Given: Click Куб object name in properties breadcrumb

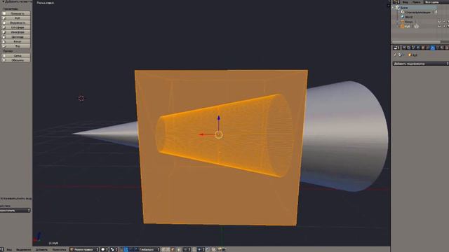Looking at the screenshot, I should click(415, 55).
